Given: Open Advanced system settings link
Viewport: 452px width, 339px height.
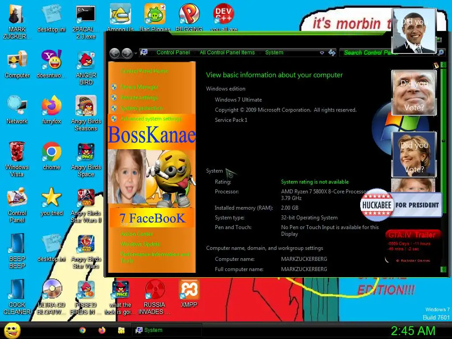Looking at the screenshot, I should click(x=151, y=119).
